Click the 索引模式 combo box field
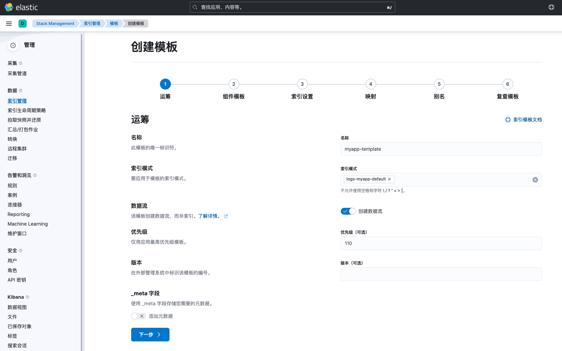Image resolution: width=562 pixels, height=351 pixels. coord(441,180)
